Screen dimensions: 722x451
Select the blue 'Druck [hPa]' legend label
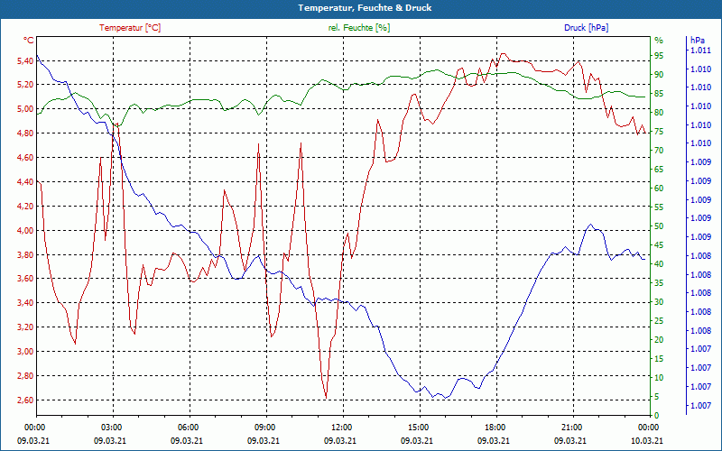(586, 28)
